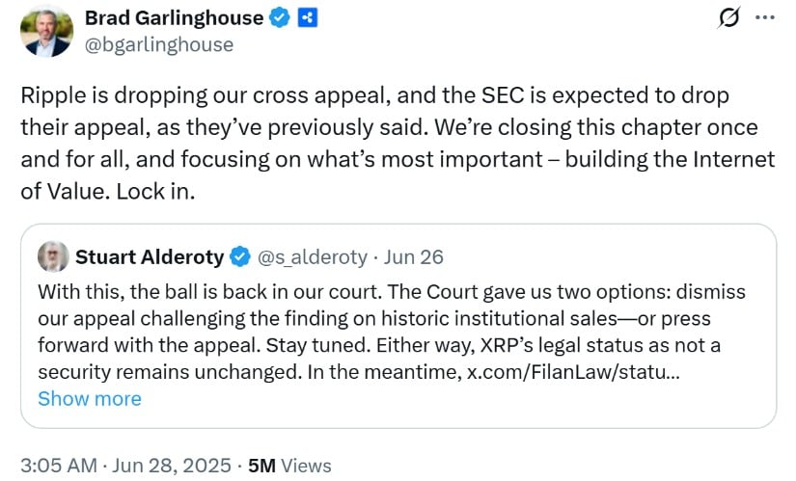
Task: Click Stuart Alderoty's verified checkmark badge
Action: [240, 256]
